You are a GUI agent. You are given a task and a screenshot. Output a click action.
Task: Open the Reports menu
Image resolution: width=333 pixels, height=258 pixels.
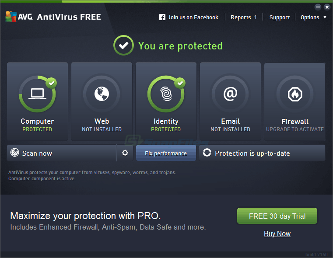[x=243, y=17]
